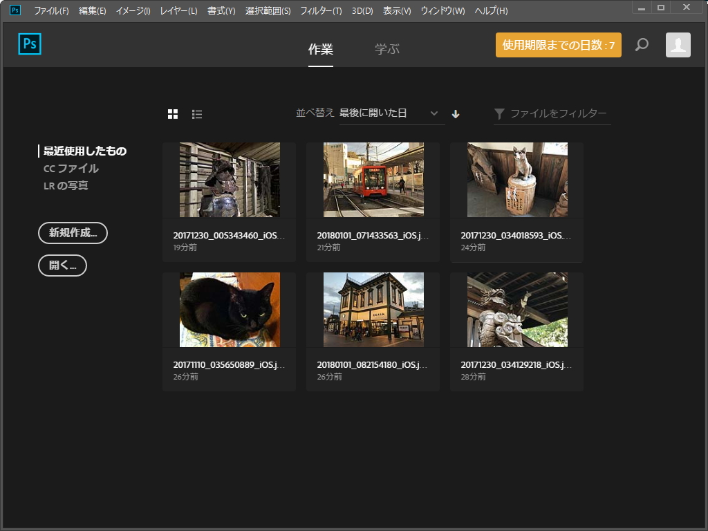Click the blue download-style sort arrow icon

456,113
